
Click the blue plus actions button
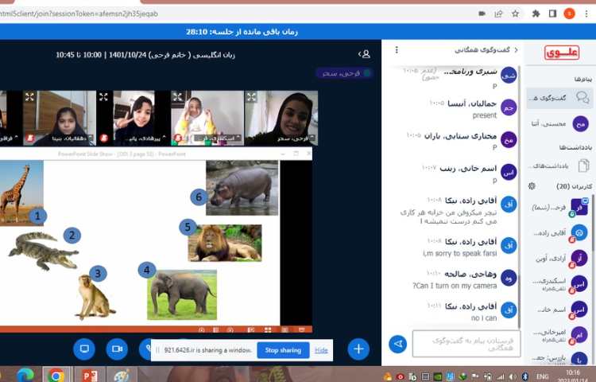tap(358, 349)
